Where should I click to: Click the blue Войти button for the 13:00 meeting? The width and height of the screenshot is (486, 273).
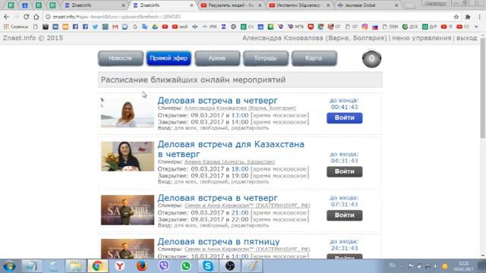(x=344, y=118)
